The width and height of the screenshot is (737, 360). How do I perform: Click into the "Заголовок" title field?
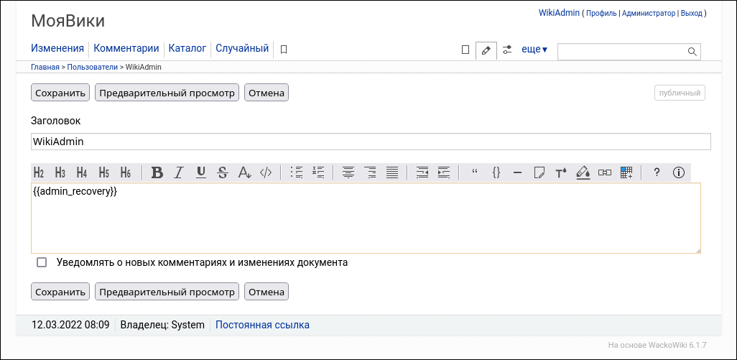click(x=371, y=142)
